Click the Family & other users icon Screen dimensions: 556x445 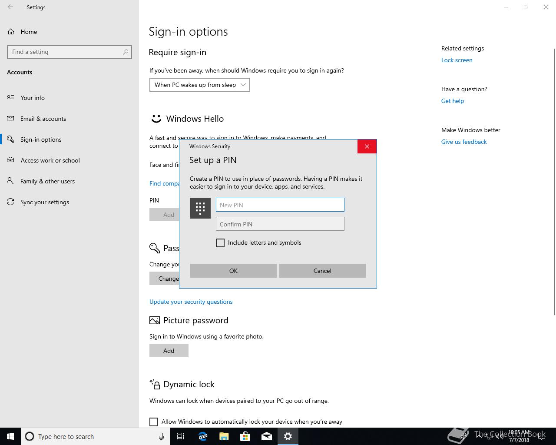10,181
